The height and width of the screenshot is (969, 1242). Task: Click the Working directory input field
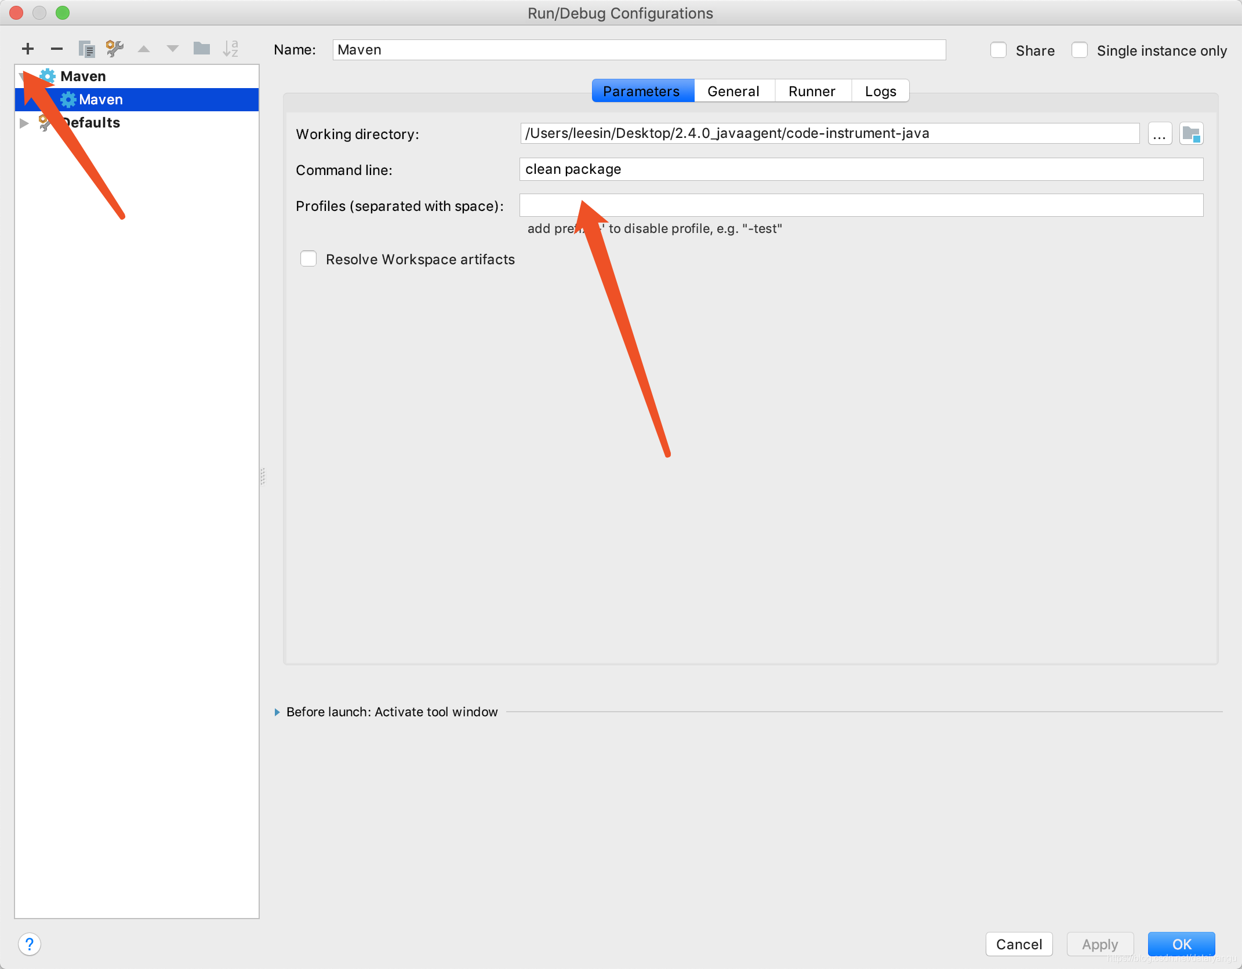pos(827,133)
